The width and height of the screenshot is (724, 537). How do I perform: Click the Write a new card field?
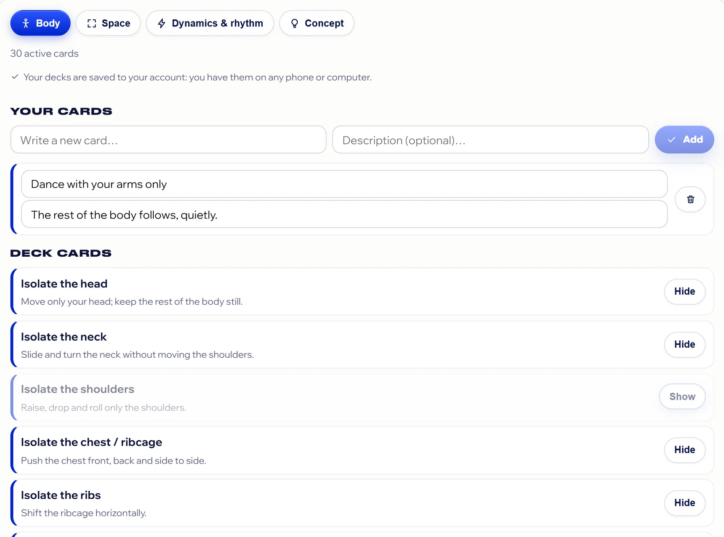click(x=168, y=140)
